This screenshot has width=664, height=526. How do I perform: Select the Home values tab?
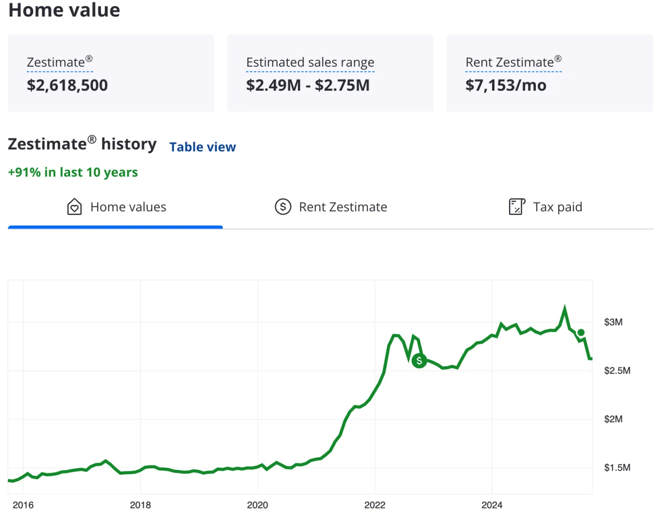click(x=128, y=207)
